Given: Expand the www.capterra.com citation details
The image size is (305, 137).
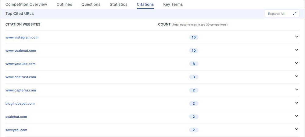Looking at the screenshot, I should point(296,90).
